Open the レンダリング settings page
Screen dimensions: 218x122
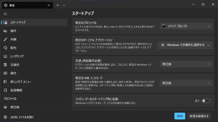[34, 56]
